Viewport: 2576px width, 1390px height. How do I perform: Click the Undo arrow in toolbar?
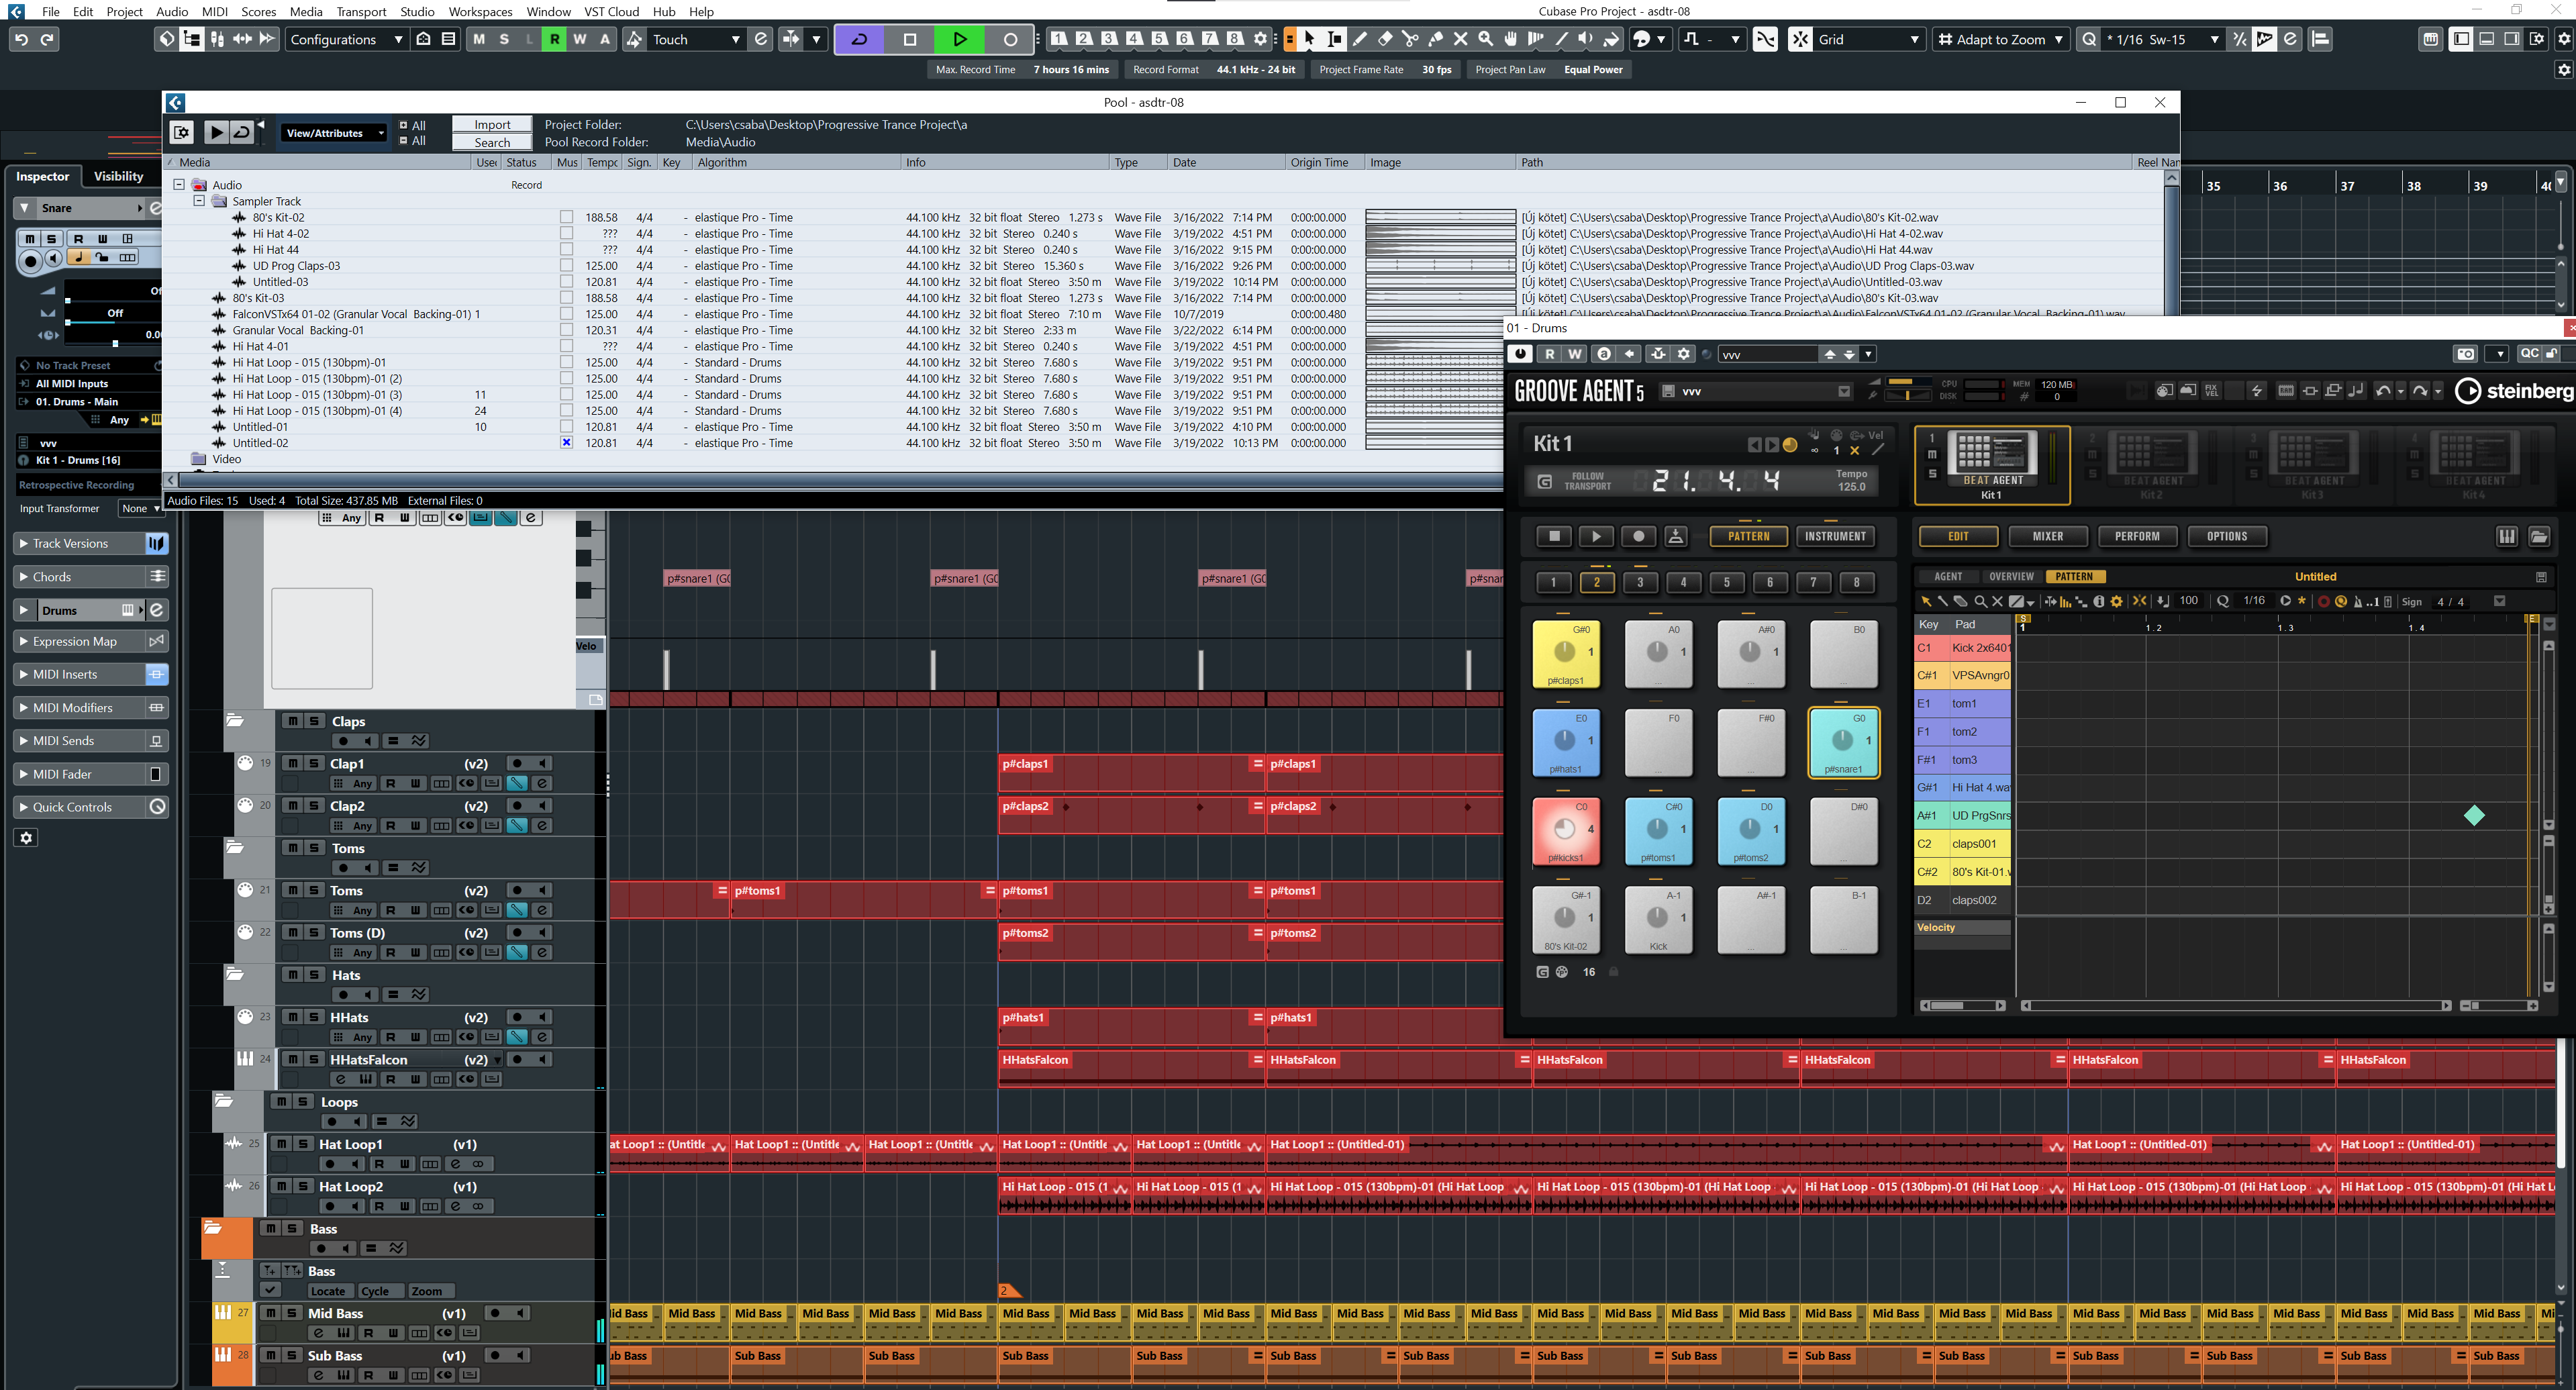click(21, 39)
